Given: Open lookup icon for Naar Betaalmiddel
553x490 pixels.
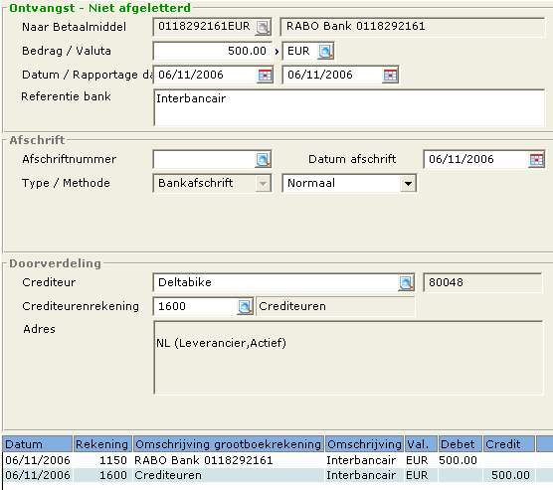Looking at the screenshot, I should tap(263, 27).
